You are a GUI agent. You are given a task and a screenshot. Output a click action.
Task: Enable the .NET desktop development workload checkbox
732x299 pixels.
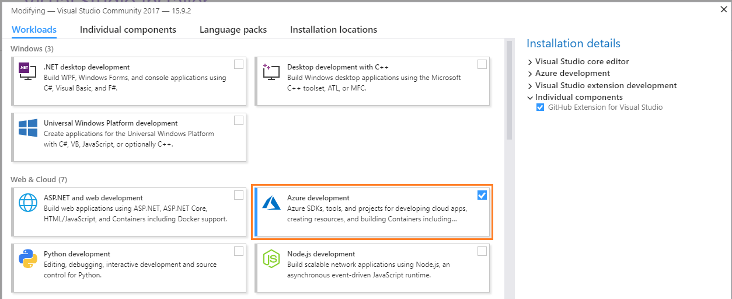(x=239, y=64)
